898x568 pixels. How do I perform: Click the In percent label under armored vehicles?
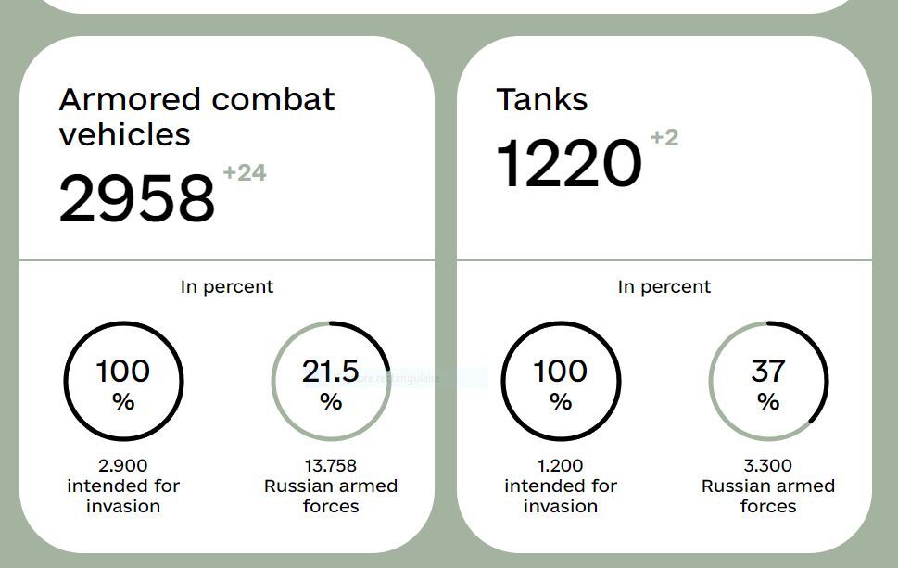(x=227, y=287)
